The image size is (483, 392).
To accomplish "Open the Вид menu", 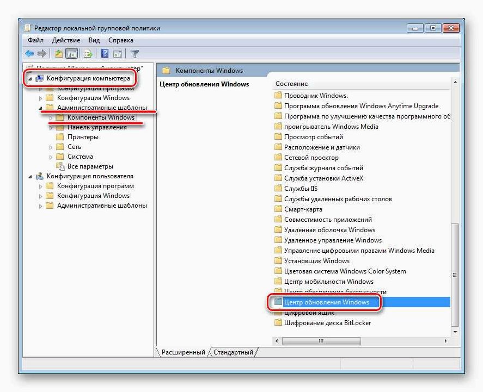I will coord(94,40).
